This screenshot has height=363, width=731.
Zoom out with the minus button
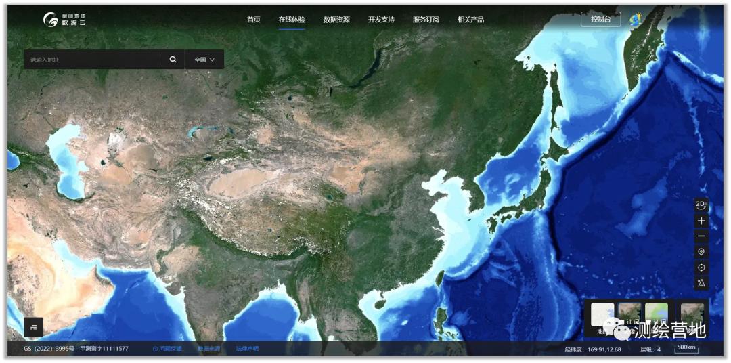(701, 236)
